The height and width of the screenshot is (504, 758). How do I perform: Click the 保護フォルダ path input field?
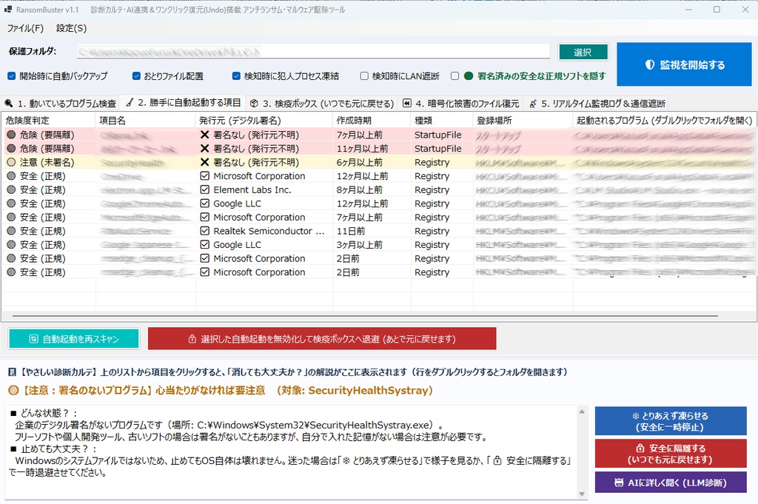(313, 51)
